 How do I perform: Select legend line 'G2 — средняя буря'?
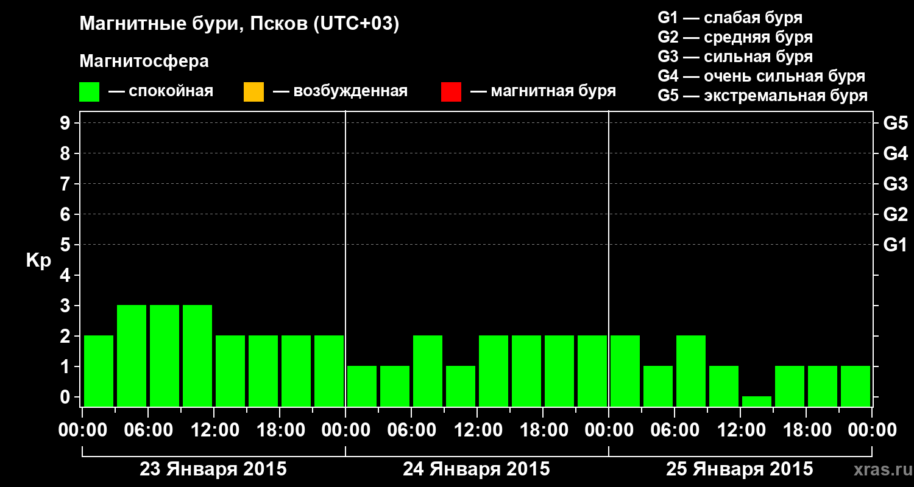(735, 37)
